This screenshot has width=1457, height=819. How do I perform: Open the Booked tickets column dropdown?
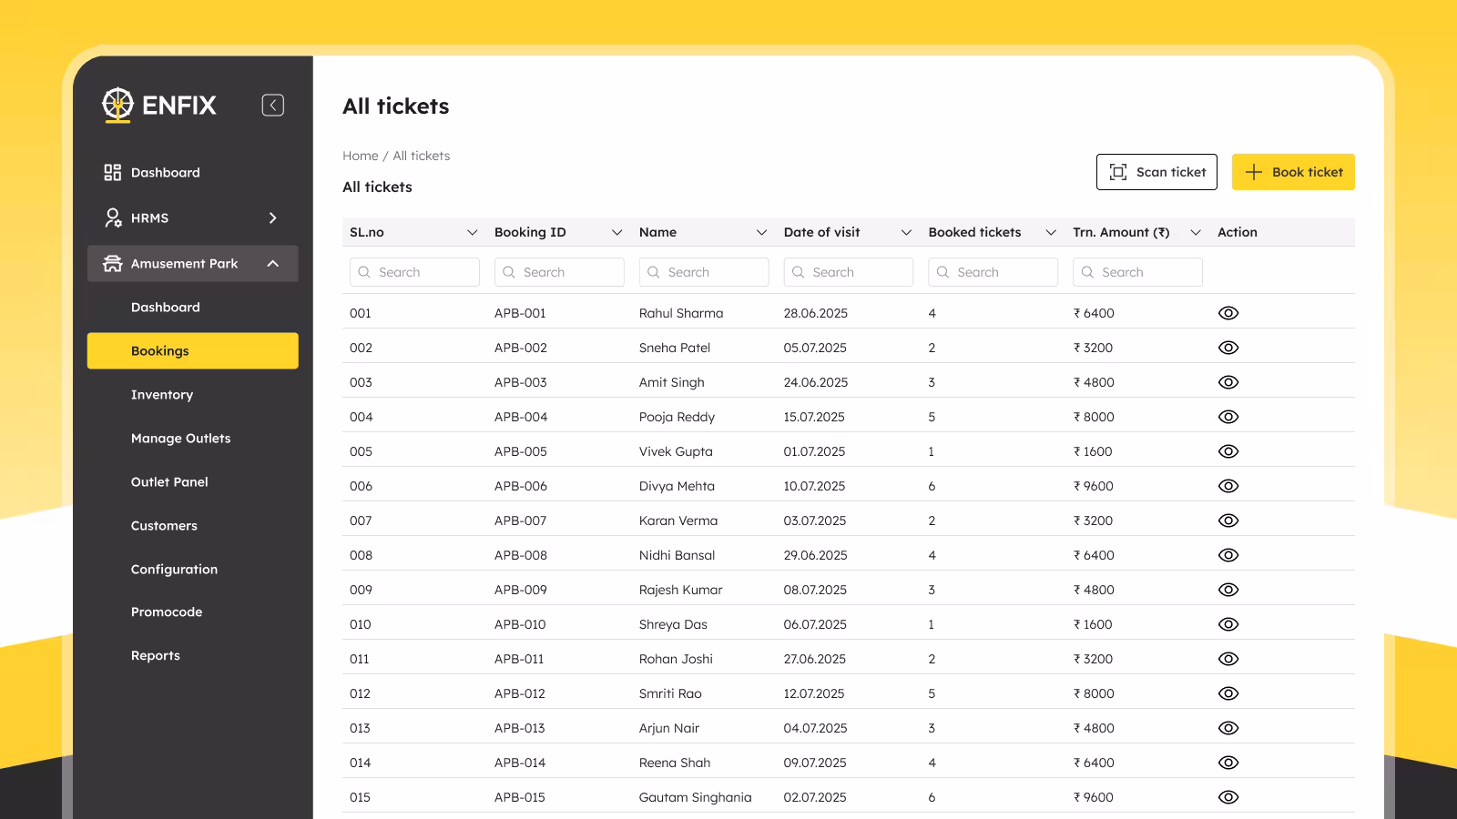click(x=1051, y=232)
